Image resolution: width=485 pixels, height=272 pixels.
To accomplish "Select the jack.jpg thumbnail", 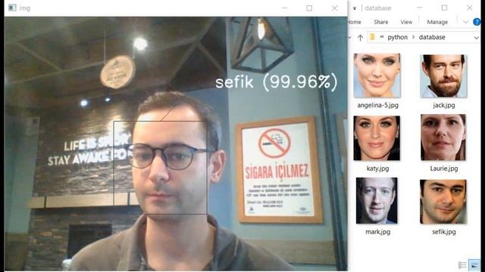I will coord(443,76).
